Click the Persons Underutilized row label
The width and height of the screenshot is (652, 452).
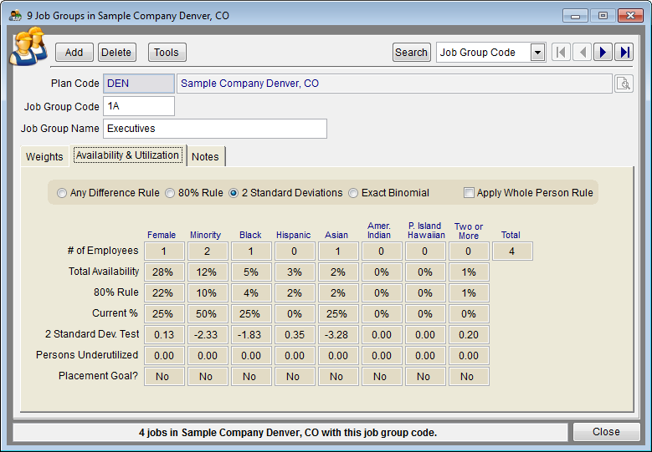point(87,355)
